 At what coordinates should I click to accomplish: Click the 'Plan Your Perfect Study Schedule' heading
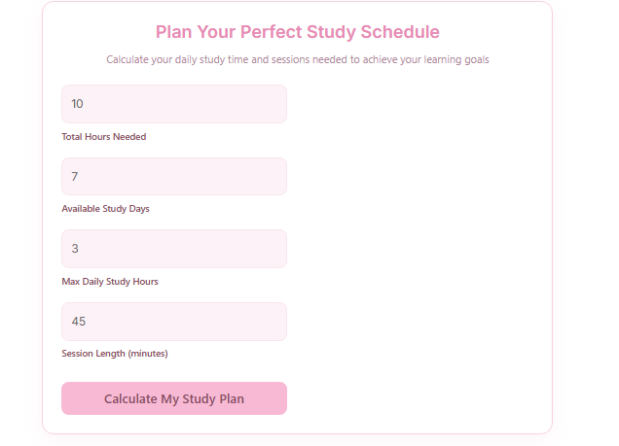tap(297, 32)
